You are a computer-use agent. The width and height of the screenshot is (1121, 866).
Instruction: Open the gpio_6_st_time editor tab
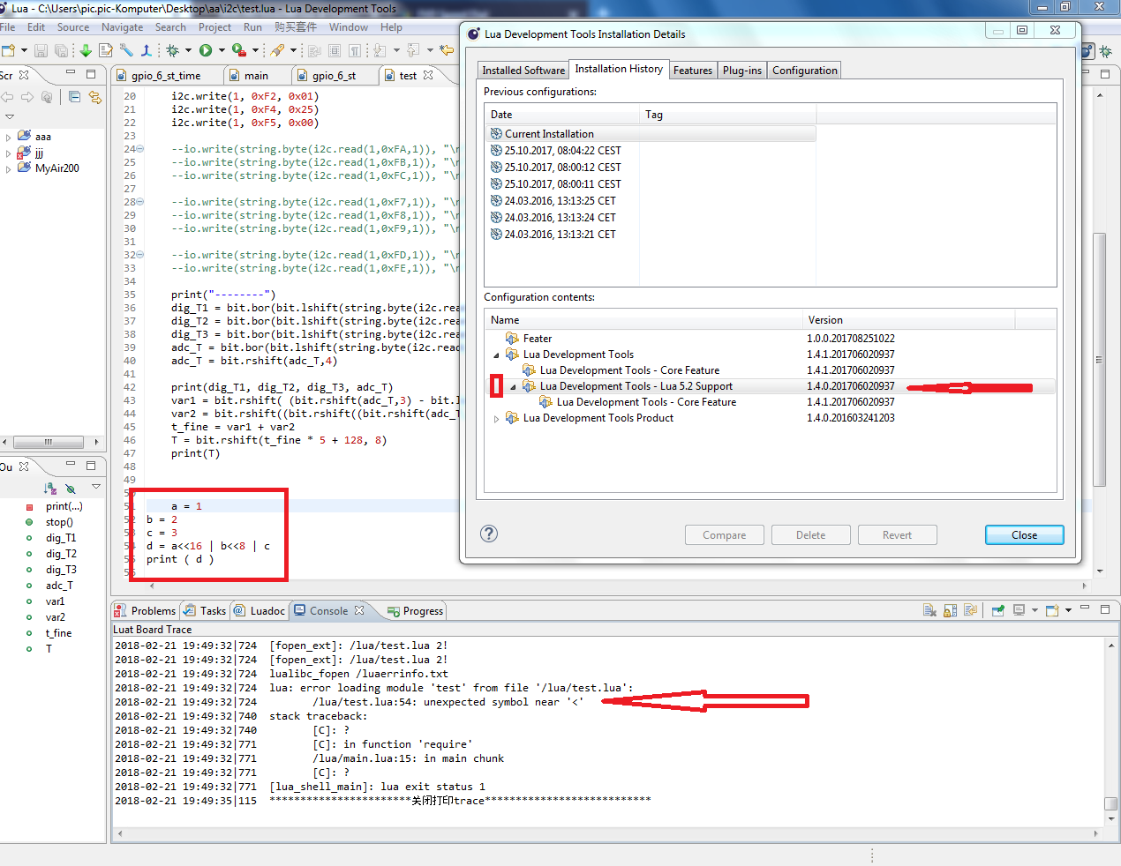(166, 76)
